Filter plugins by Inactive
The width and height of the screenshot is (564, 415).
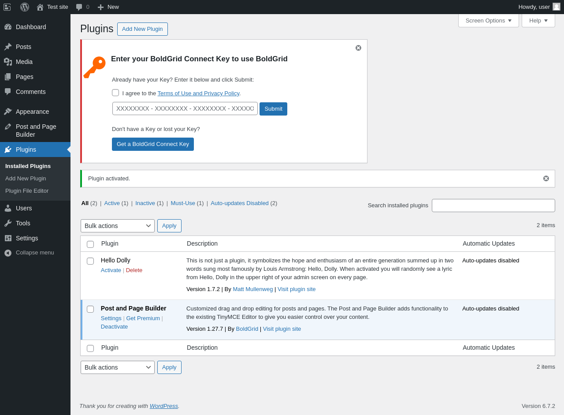coord(145,203)
